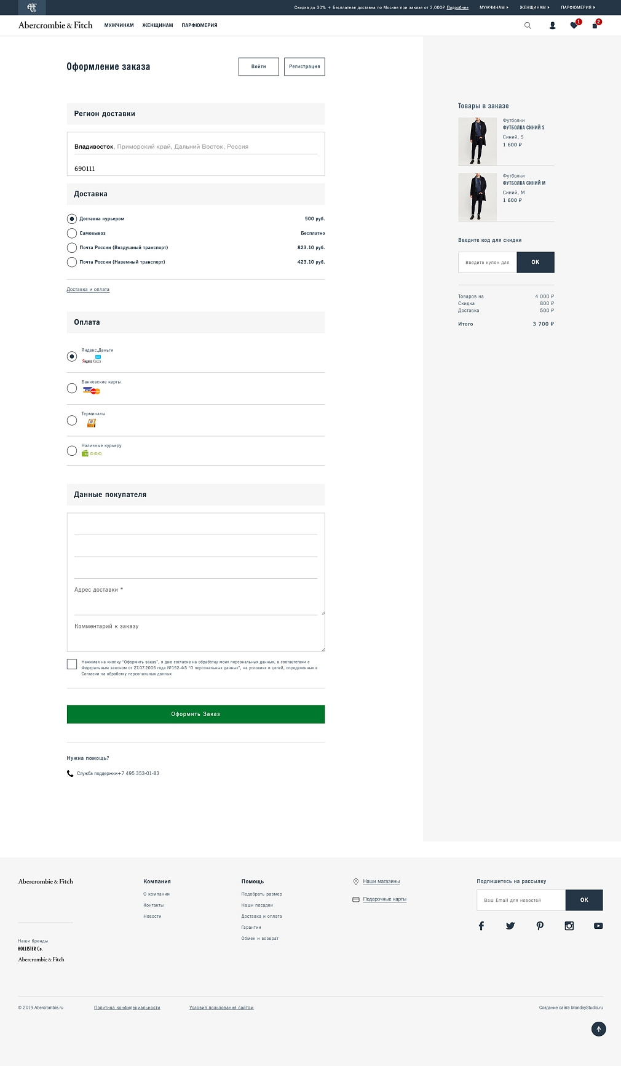Open the search magnifier icon in header
The height and width of the screenshot is (1066, 621).
tap(528, 25)
